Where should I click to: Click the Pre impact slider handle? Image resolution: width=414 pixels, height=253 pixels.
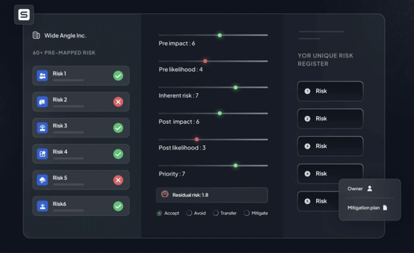(219, 35)
